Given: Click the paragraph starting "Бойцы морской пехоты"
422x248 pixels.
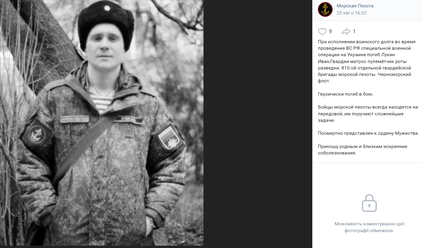Looking at the screenshot, I should click(x=368, y=114).
